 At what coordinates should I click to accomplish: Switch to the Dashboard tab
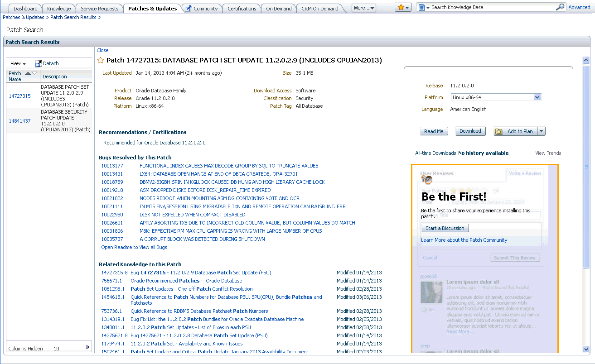(x=25, y=9)
